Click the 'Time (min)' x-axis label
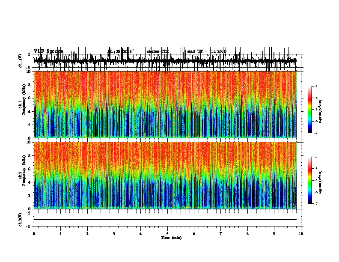339x262 pixels. click(x=171, y=238)
